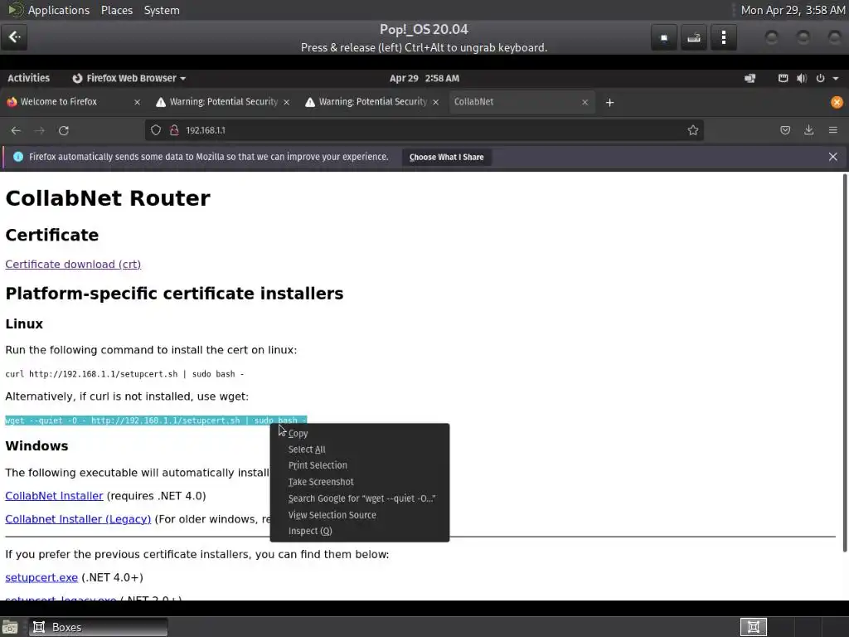Open the Boxes keyboard shortcut button
The height and width of the screenshot is (637, 849).
694,37
